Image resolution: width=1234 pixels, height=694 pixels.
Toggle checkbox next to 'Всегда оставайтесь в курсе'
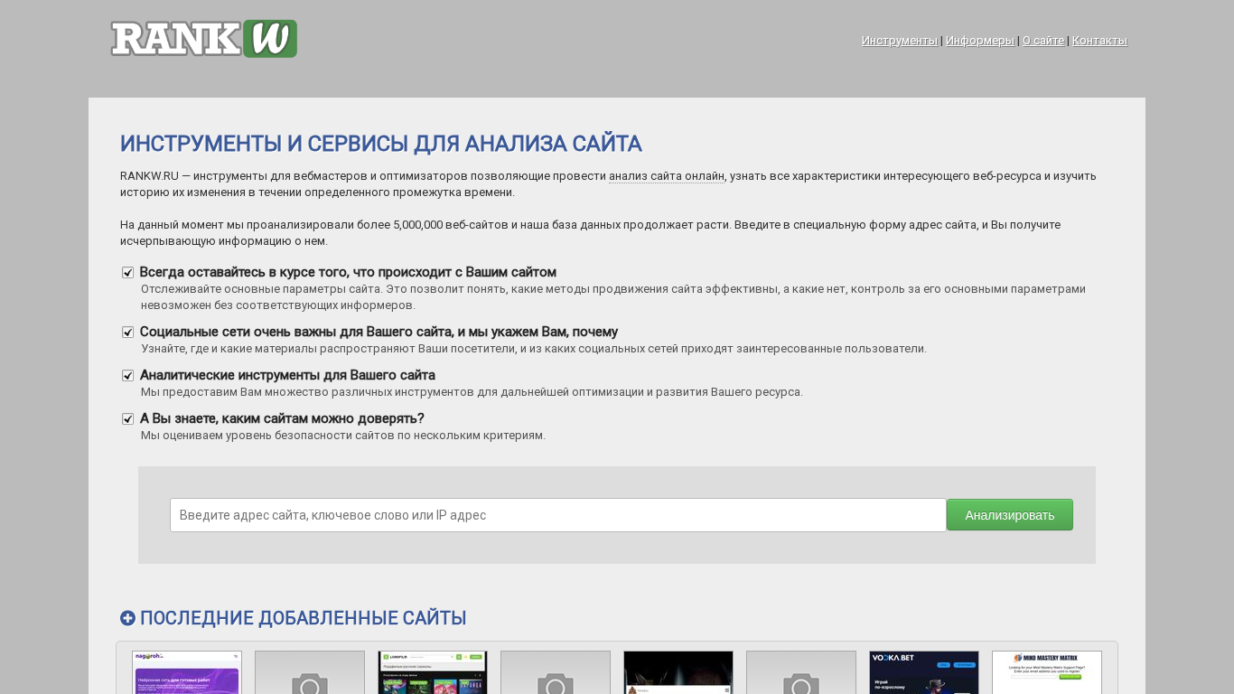click(128, 273)
